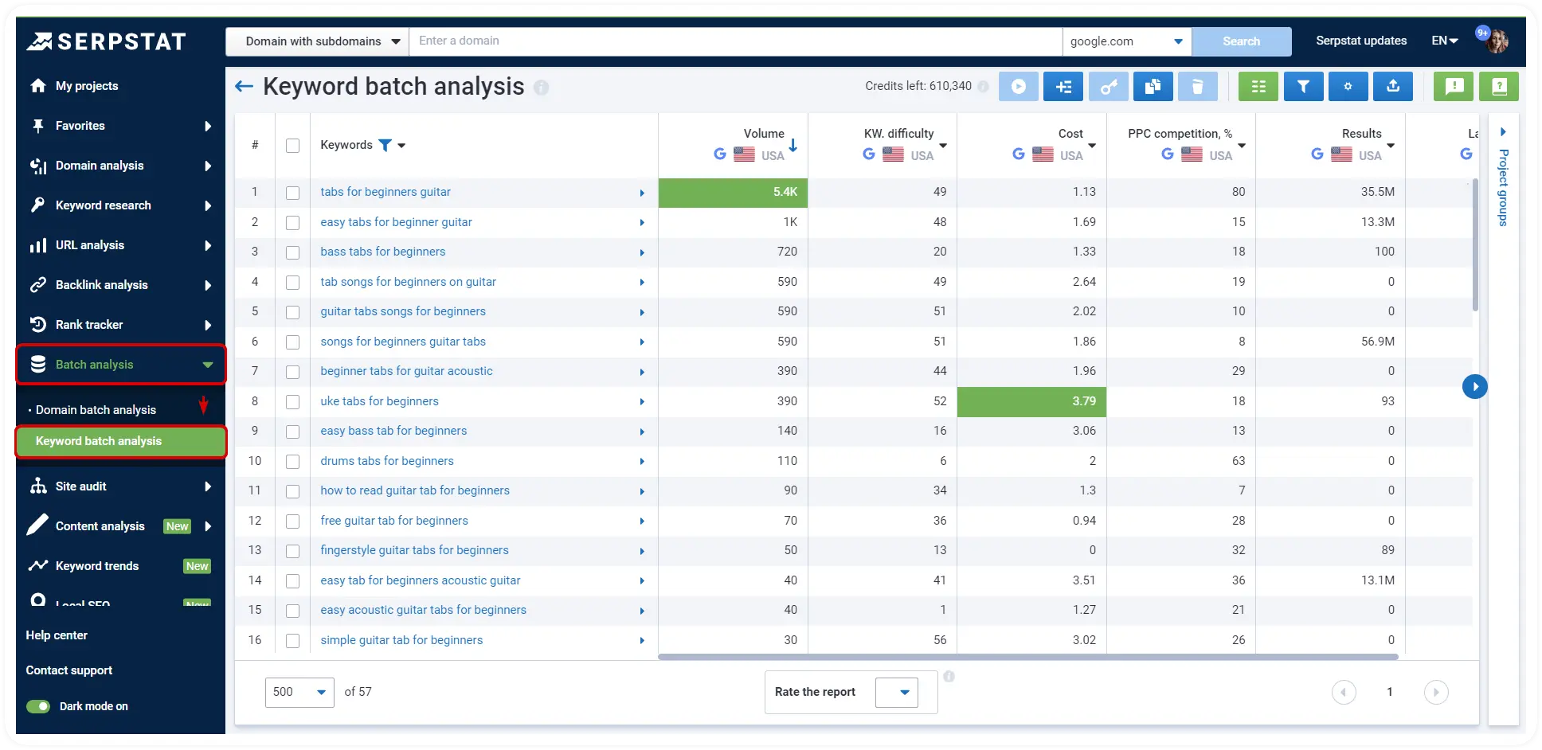This screenshot has height=750, width=1542.
Task: Select the checkbox for row 1
Action: point(292,193)
